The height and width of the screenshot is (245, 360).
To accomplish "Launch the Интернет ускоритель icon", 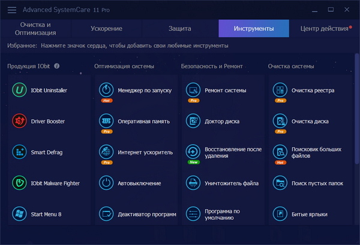I will [x=106, y=152].
